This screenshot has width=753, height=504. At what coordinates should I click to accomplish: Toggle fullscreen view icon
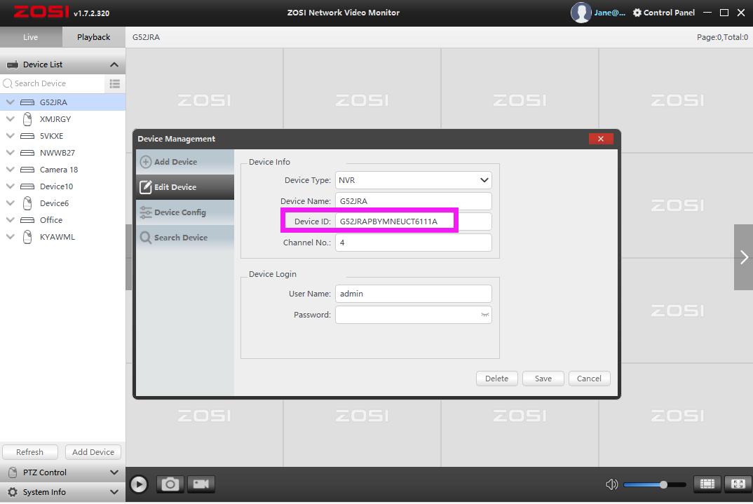738,484
